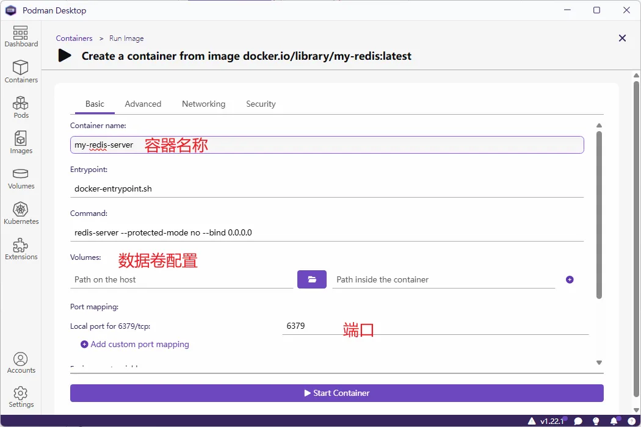Click the Local port 6379 input field
The image size is (641, 427).
435,326
